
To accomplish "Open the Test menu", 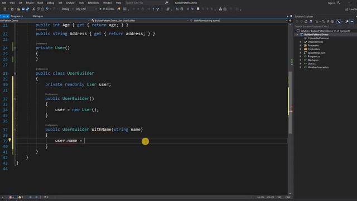I will (60, 3).
